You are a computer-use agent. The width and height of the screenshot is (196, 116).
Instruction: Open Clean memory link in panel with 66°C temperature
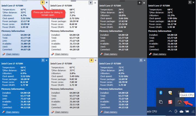(13, 112)
